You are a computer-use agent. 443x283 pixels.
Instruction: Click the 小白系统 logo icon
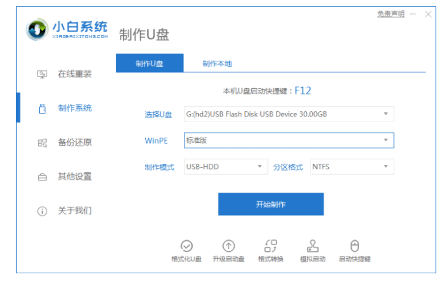[37, 29]
